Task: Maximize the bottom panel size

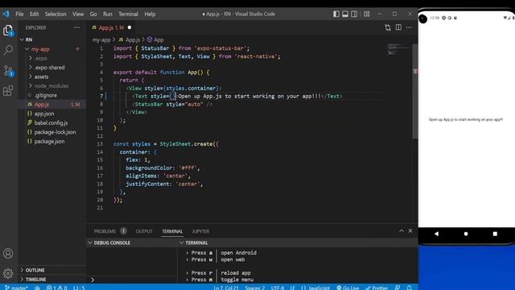Action: tap(402, 231)
